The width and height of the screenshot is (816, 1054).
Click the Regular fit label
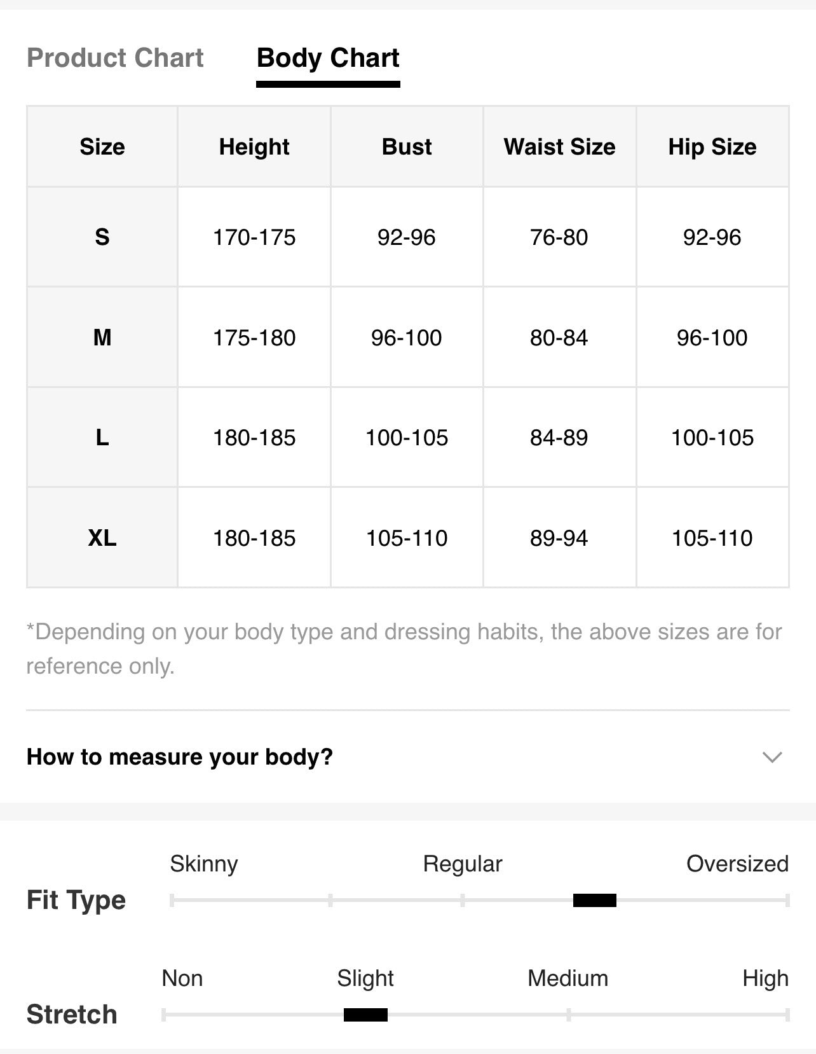[463, 864]
